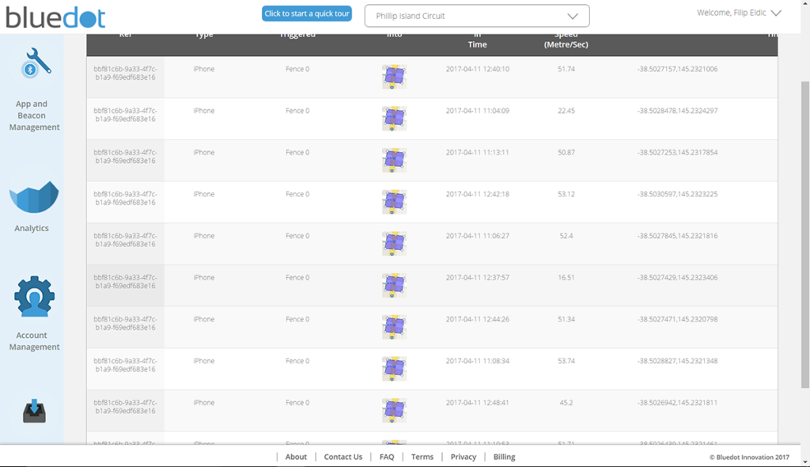This screenshot has height=467, width=810.
Task: Open Account Management gear icon
Action: point(34,296)
